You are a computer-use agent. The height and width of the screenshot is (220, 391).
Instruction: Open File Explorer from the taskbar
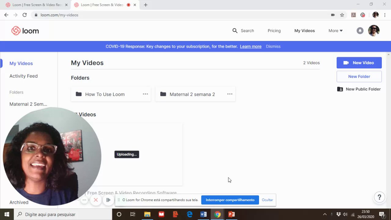pyautogui.click(x=147, y=214)
